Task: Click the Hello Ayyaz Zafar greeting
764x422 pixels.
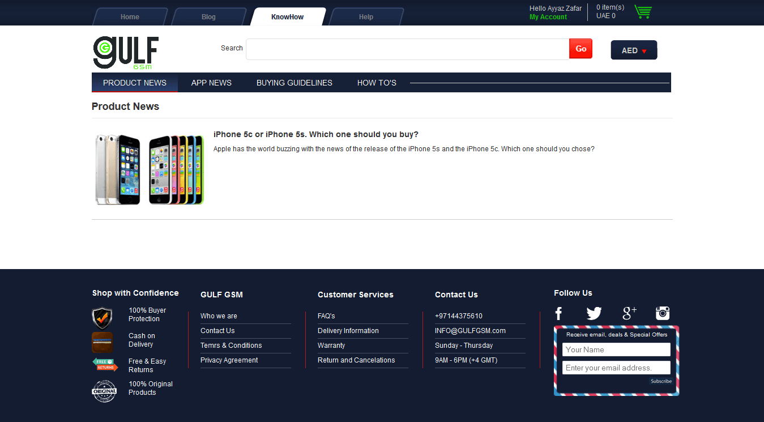Action: [x=556, y=8]
